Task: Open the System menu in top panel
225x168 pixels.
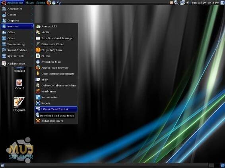Action: 41,2
